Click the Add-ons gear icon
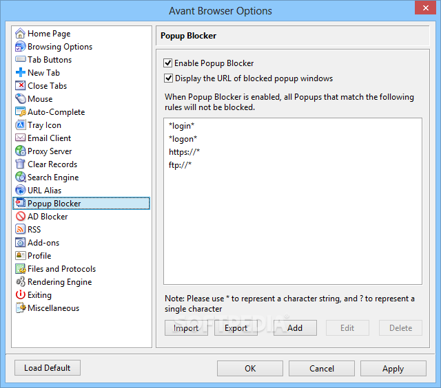Viewport: 441px width, 388px height. pos(20,242)
